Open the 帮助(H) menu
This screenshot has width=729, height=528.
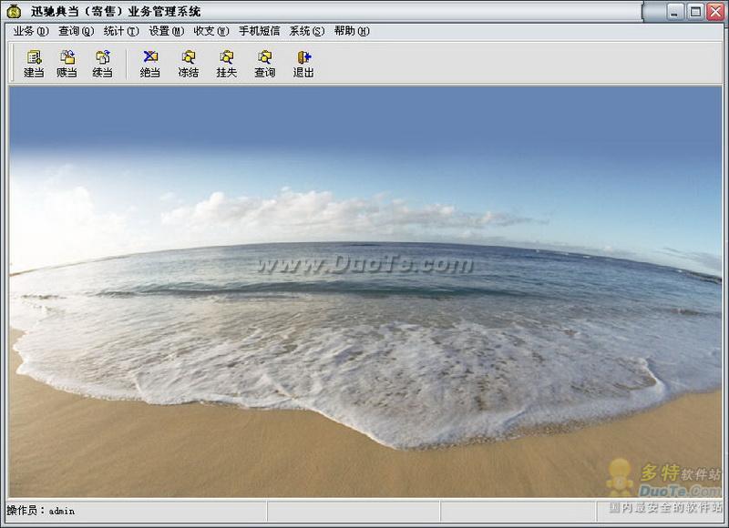point(352,31)
